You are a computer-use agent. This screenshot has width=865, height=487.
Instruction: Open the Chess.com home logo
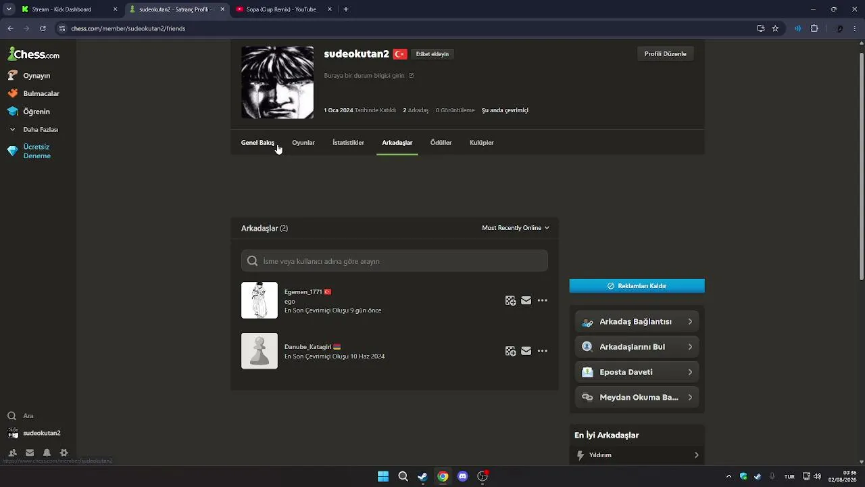(x=34, y=54)
